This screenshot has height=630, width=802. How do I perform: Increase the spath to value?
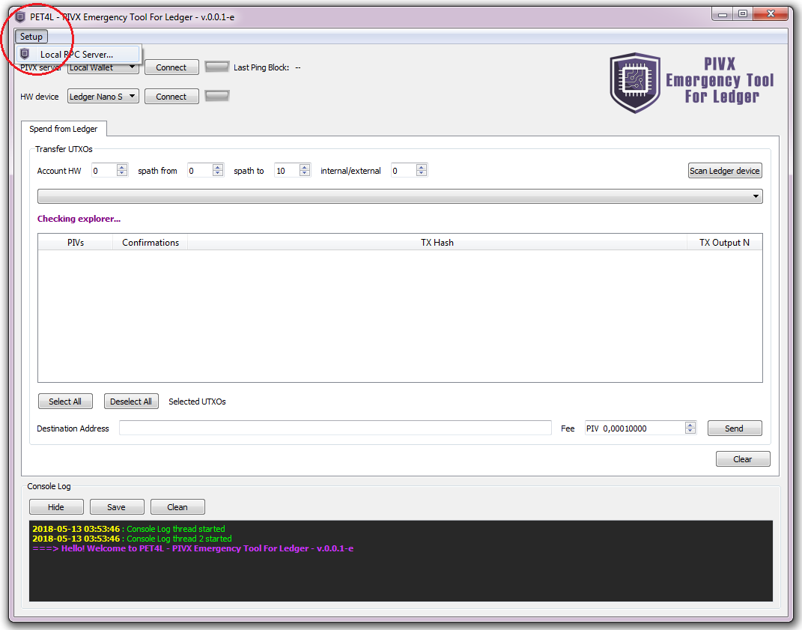[305, 167]
